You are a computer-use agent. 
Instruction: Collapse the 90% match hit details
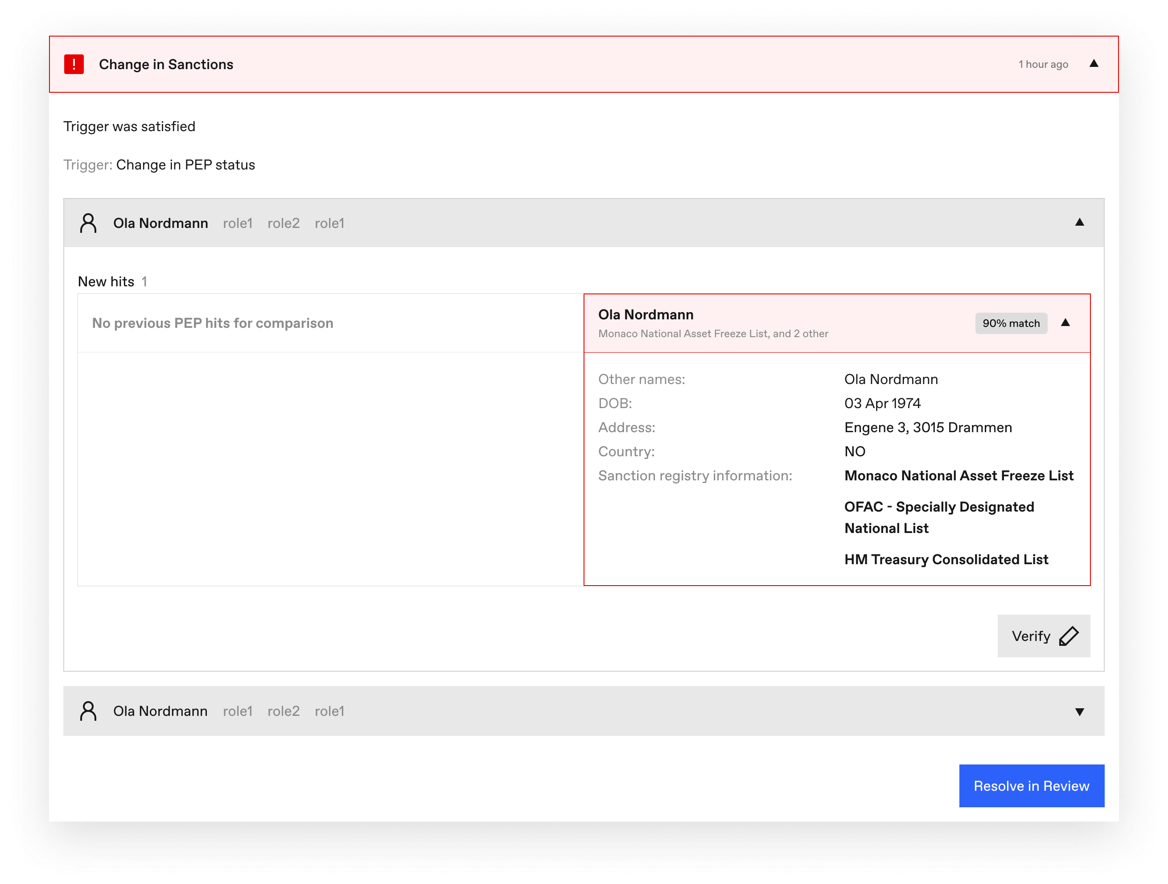point(1065,323)
